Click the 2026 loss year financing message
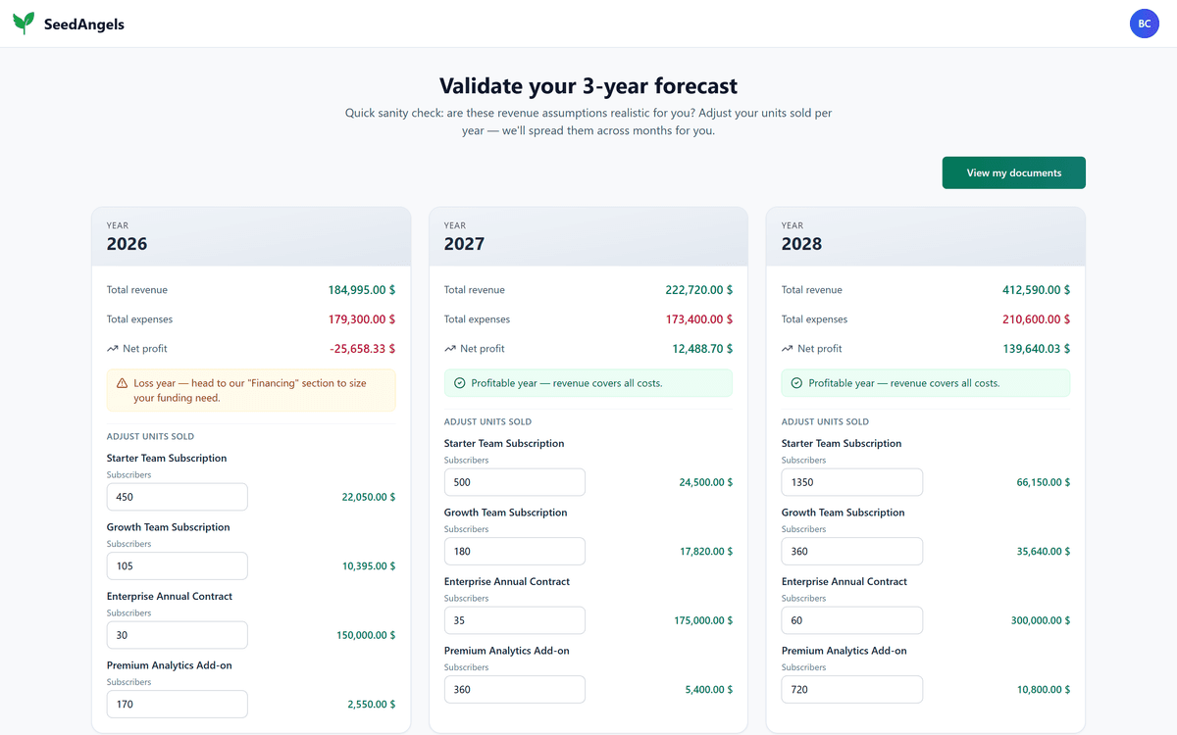1177x735 pixels. pos(250,390)
